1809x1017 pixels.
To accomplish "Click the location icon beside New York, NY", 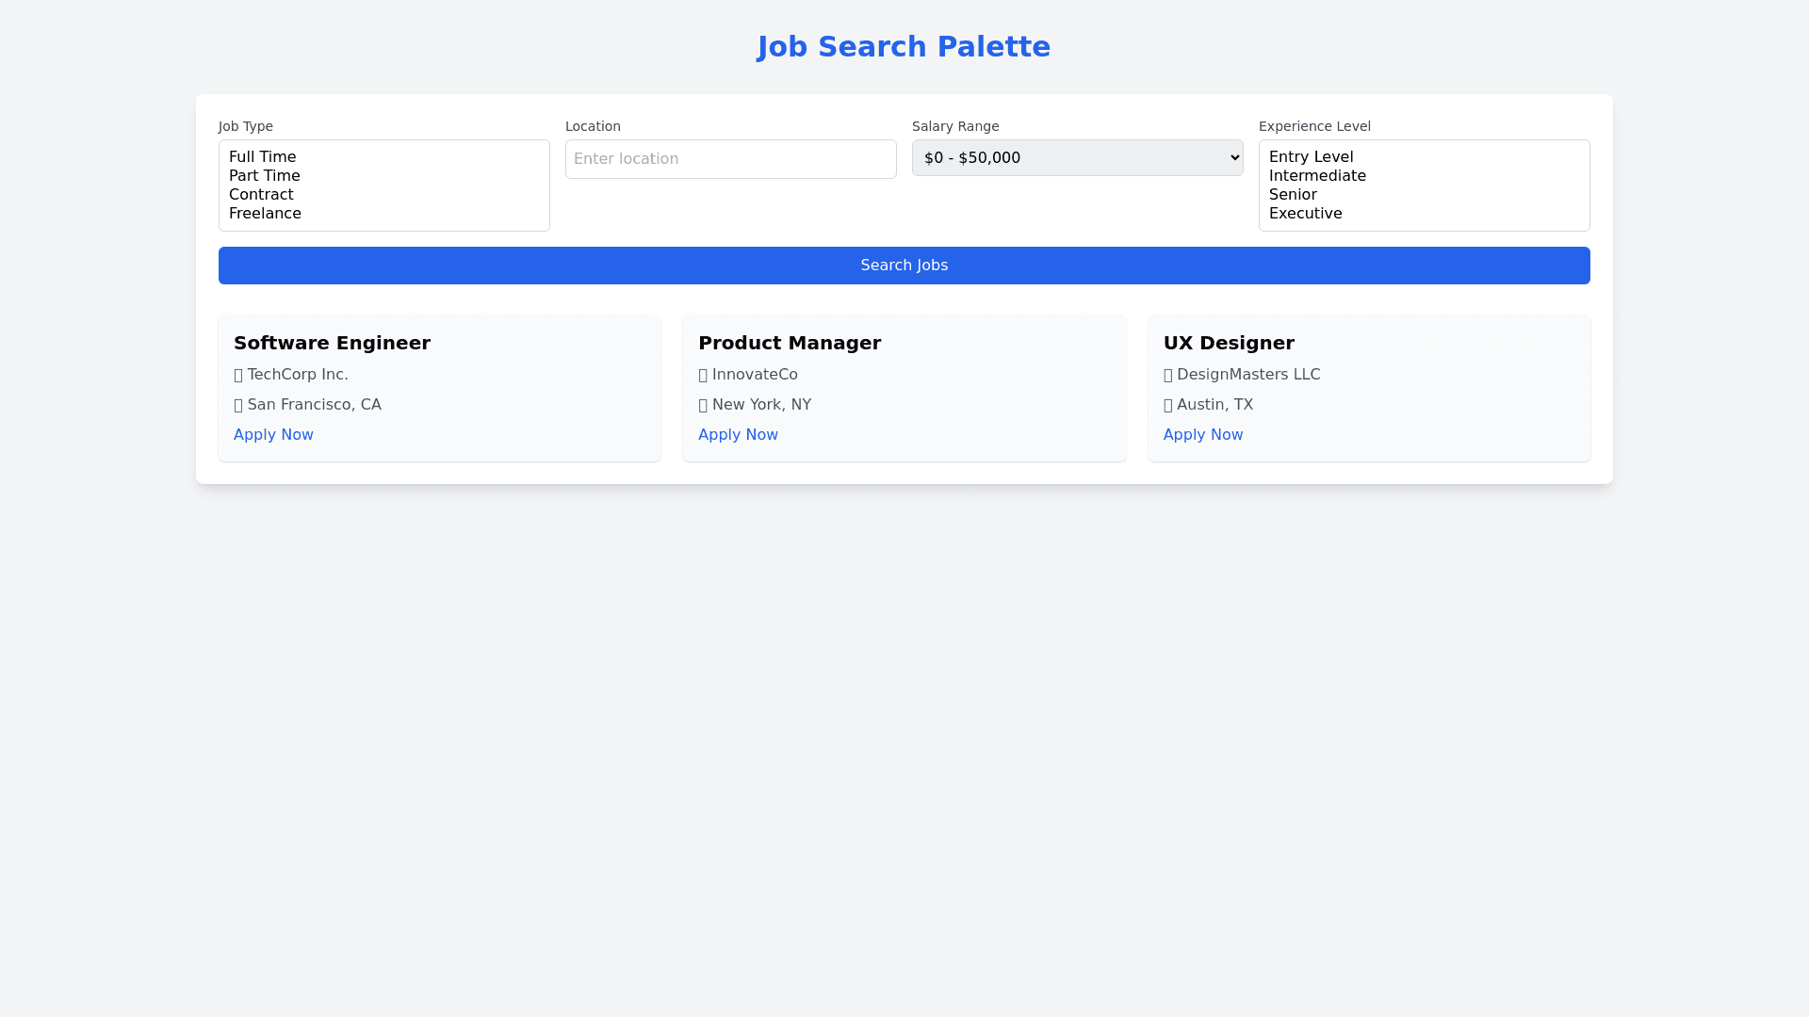I will (x=703, y=406).
